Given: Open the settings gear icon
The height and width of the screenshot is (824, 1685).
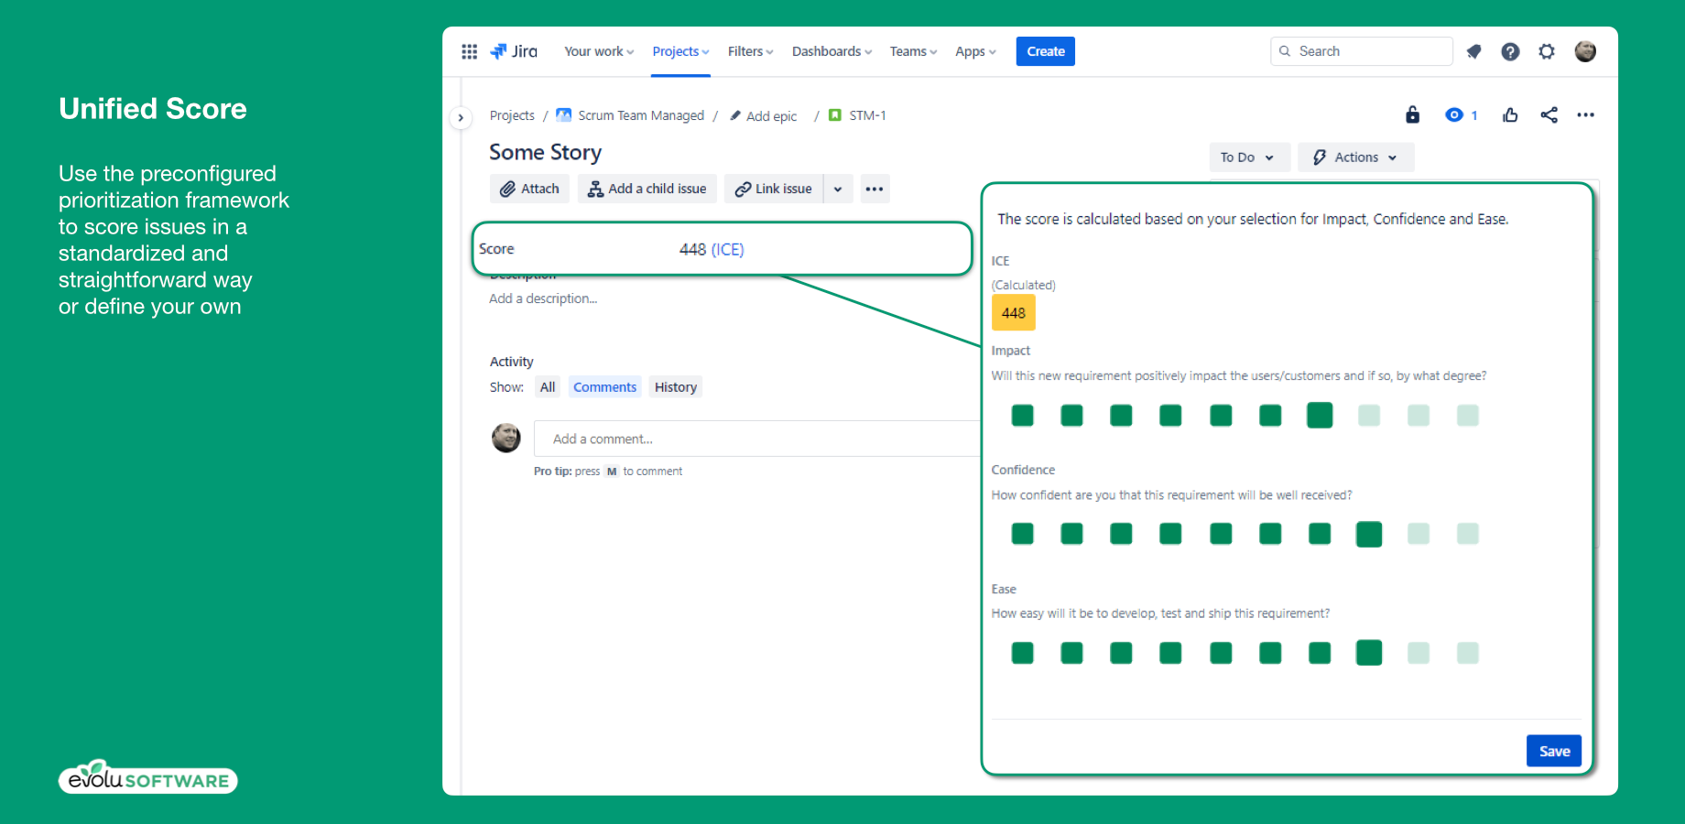Looking at the screenshot, I should tap(1547, 51).
